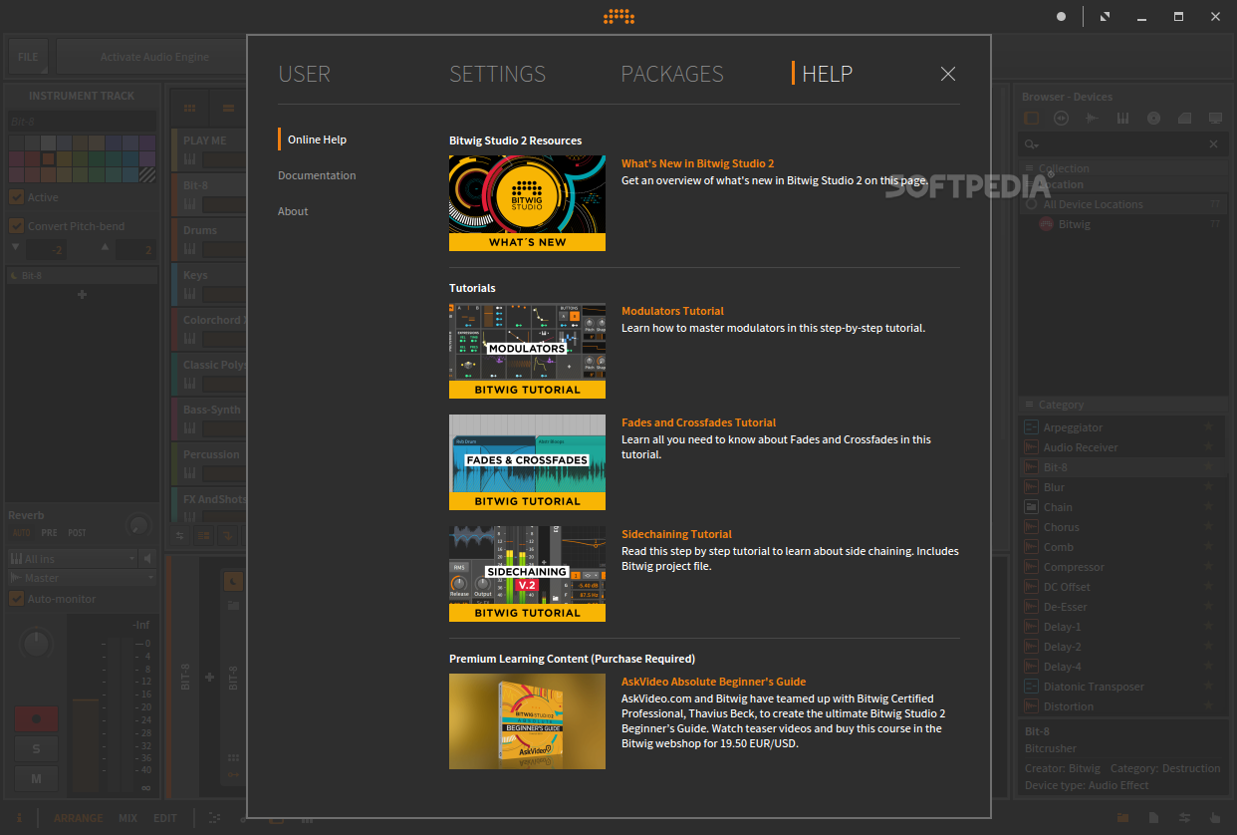The height and width of the screenshot is (835, 1237).
Task: Select the presets browser icon in Browser panel
Action: (1061, 118)
